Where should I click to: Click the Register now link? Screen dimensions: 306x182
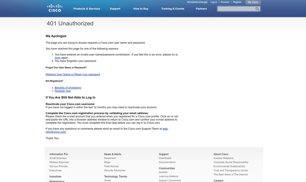pyautogui.click(x=63, y=91)
